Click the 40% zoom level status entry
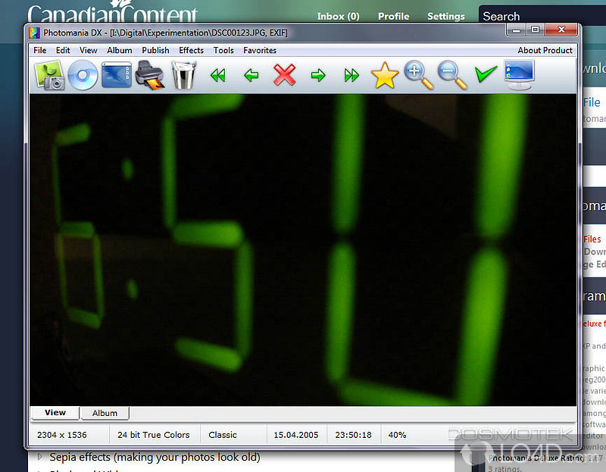The image size is (606, 472). coord(397,435)
